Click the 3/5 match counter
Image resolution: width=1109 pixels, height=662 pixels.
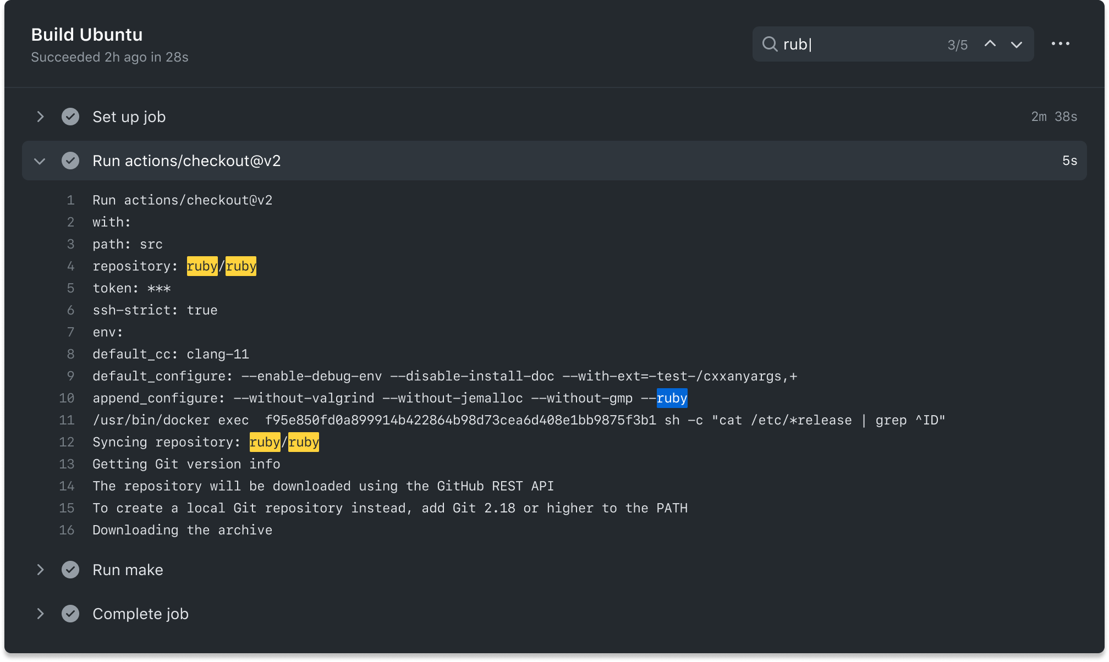coord(957,44)
